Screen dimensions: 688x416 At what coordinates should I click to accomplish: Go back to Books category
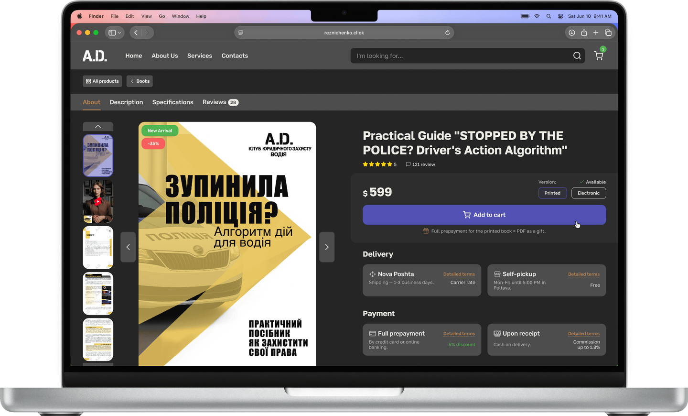pos(140,81)
